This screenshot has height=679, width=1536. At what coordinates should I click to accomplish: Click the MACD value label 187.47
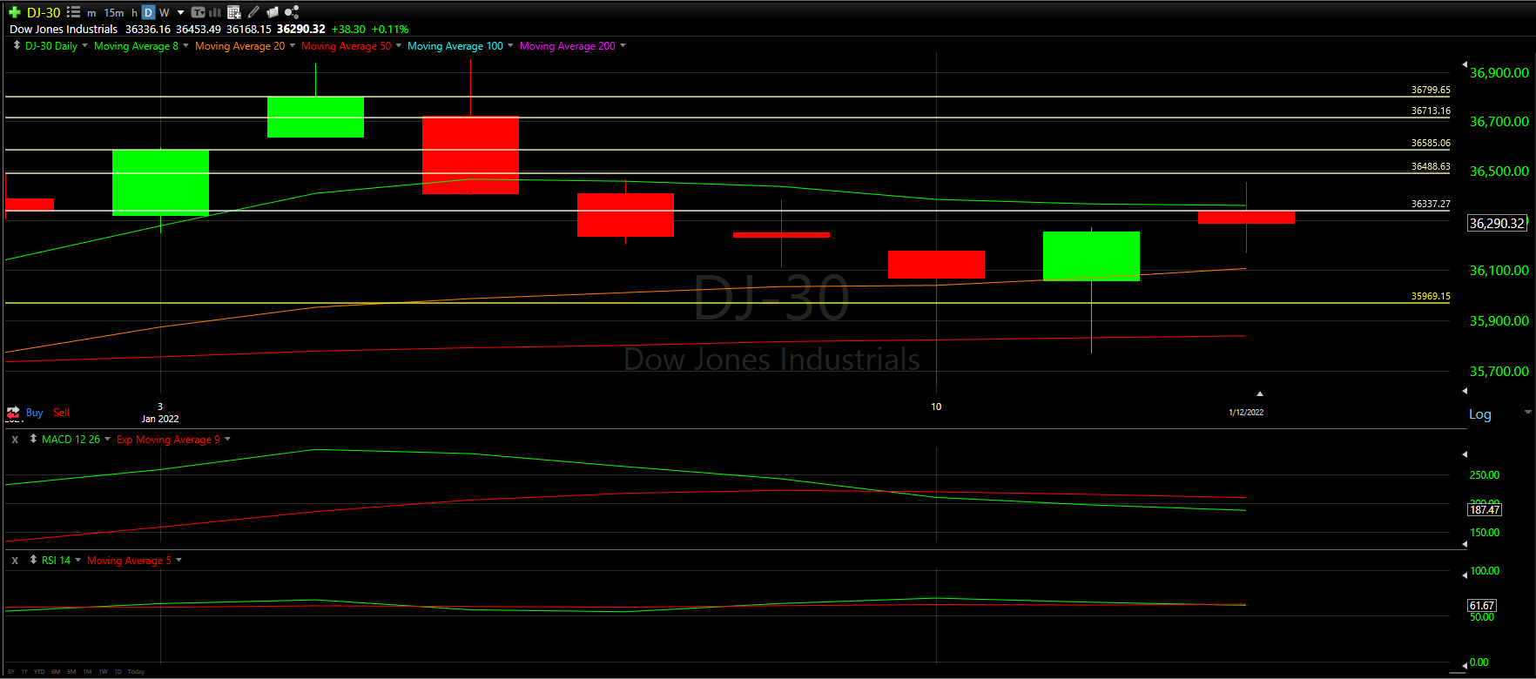(1485, 510)
